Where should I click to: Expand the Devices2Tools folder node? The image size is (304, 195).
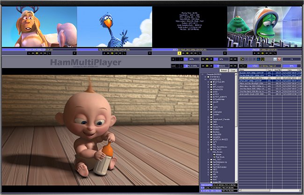(208, 127)
